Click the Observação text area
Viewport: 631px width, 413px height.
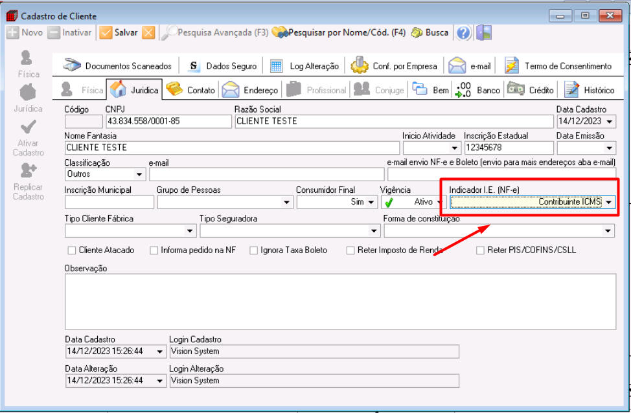pyautogui.click(x=341, y=302)
